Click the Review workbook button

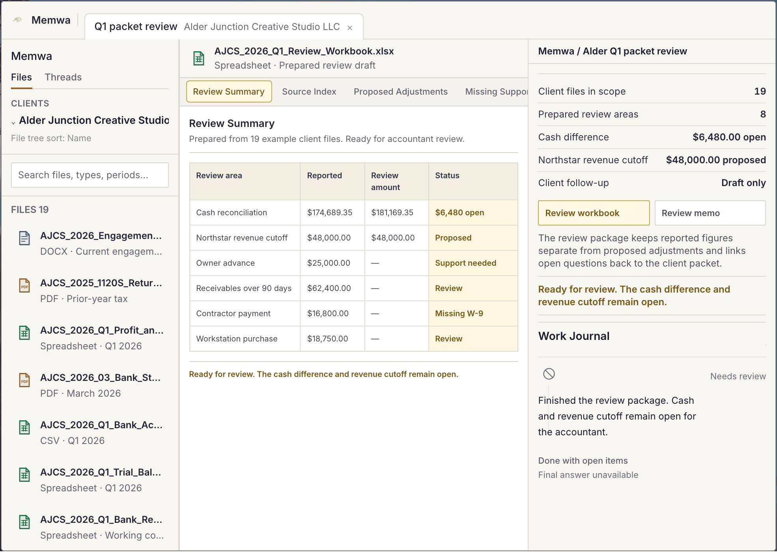594,213
